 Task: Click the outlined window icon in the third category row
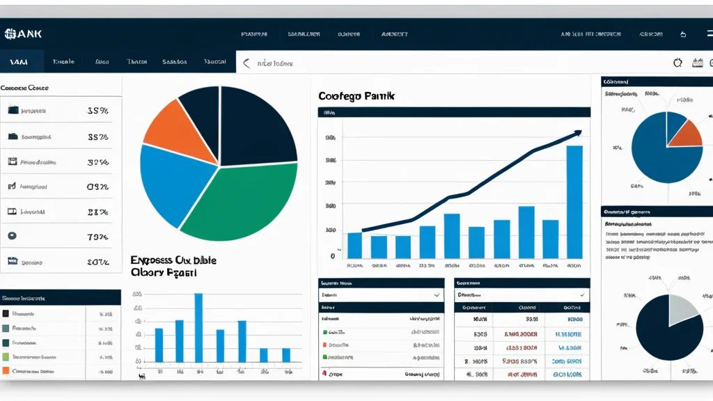point(13,162)
